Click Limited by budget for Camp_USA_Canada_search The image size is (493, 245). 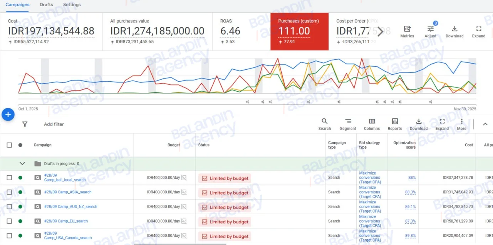point(225,236)
